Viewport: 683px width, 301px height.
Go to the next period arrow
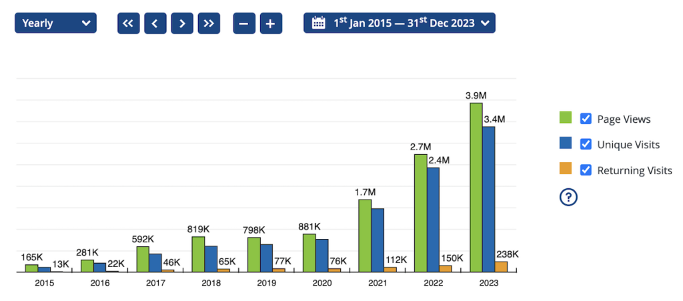pos(181,23)
